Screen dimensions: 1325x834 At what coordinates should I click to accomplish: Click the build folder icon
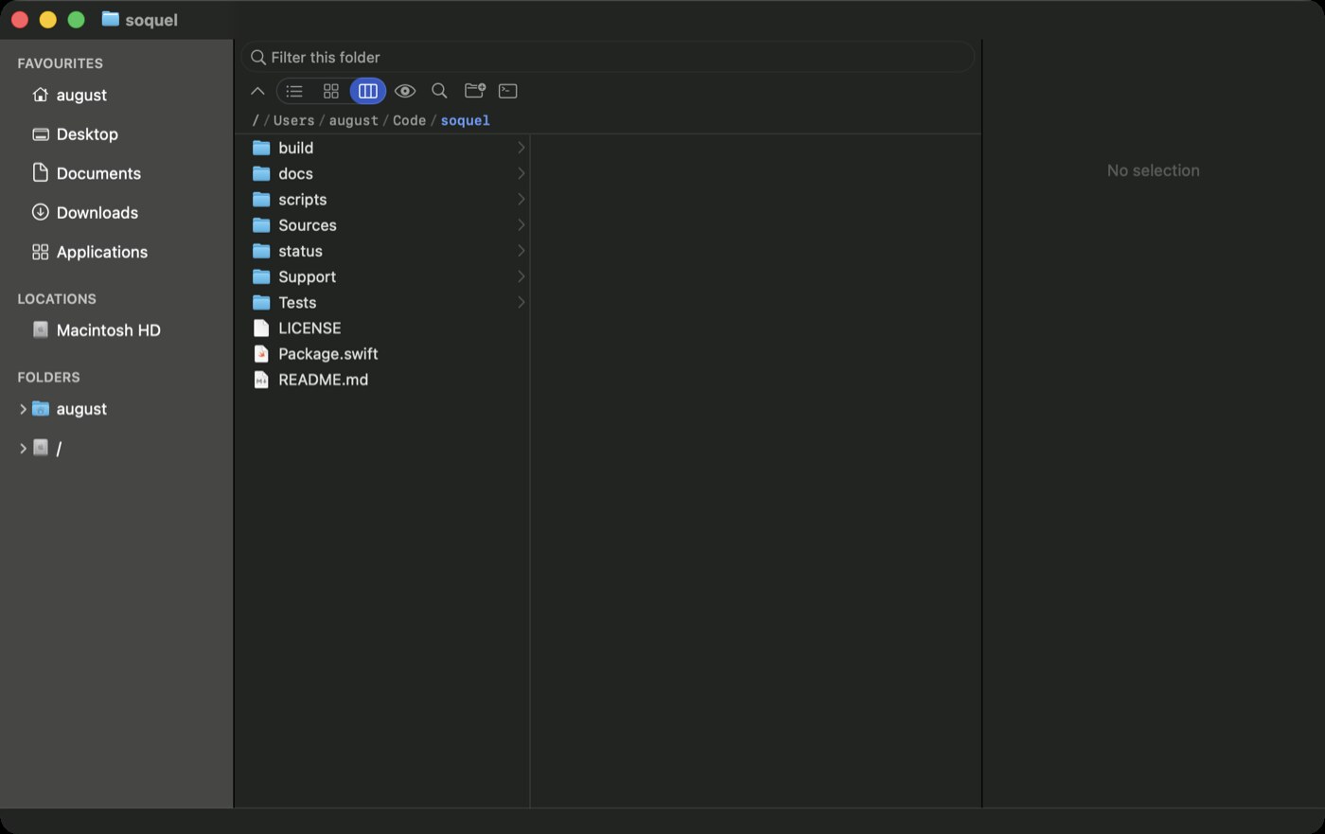point(261,148)
